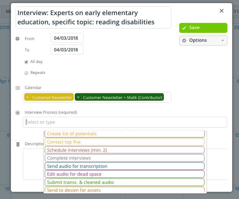Viewport: 239px width, 199px height.
Task: Enable the Repeats checkbox
Action: tap(26, 73)
